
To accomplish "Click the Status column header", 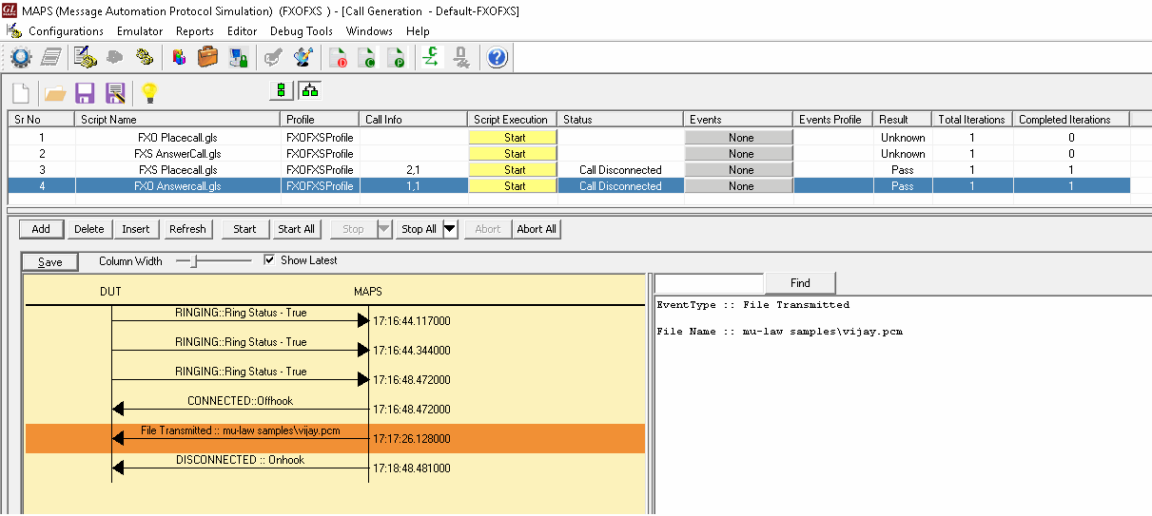I will 620,120.
